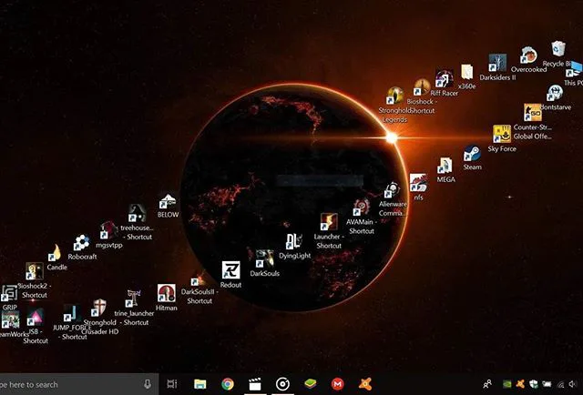Switch to the Movies & TV taskbar app
The image size is (583, 395).
(x=255, y=384)
